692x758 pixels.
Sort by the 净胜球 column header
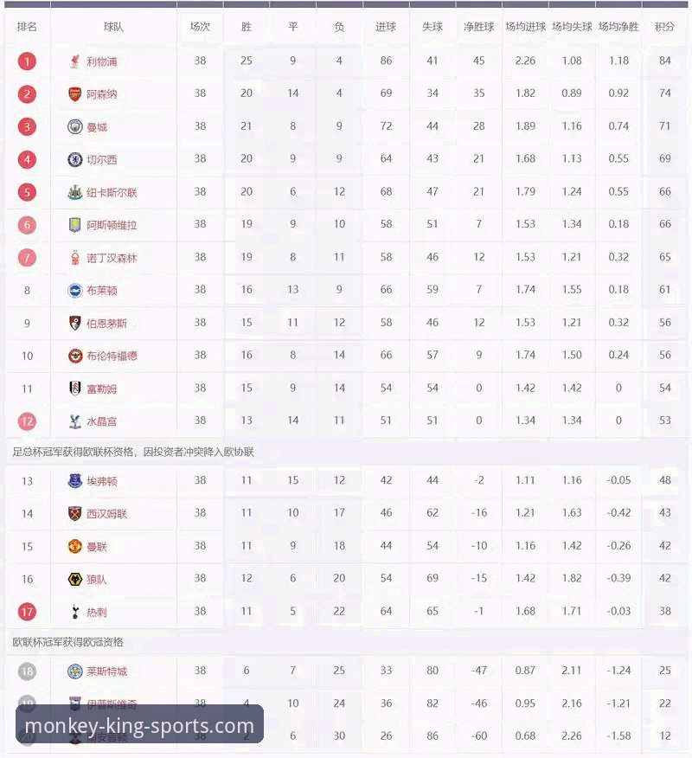[478, 27]
